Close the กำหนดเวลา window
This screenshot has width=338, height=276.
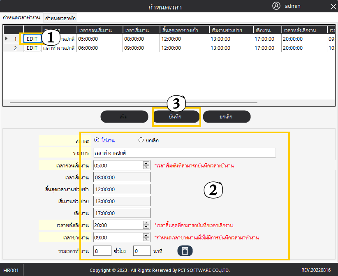[333, 6]
